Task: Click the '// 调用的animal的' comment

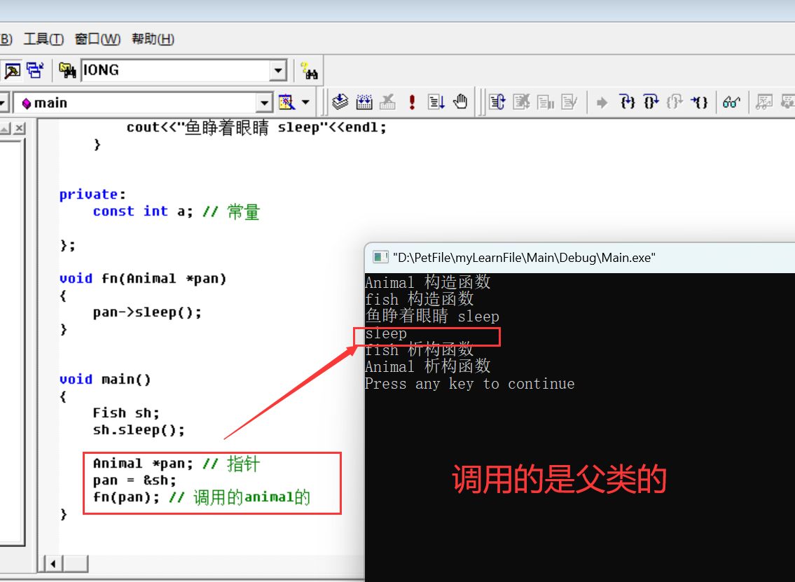Action: click(x=240, y=497)
